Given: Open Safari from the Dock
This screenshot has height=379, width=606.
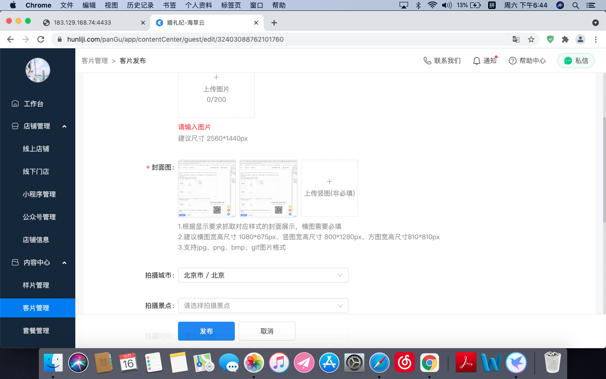Looking at the screenshot, I should coord(379,363).
